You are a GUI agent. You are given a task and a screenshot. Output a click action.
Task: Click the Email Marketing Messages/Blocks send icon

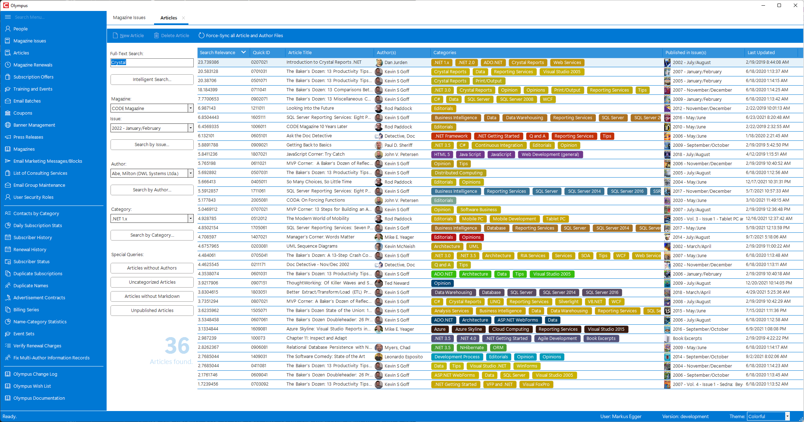(x=8, y=161)
